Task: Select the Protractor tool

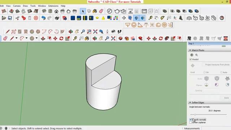Action: [x=162, y=18]
